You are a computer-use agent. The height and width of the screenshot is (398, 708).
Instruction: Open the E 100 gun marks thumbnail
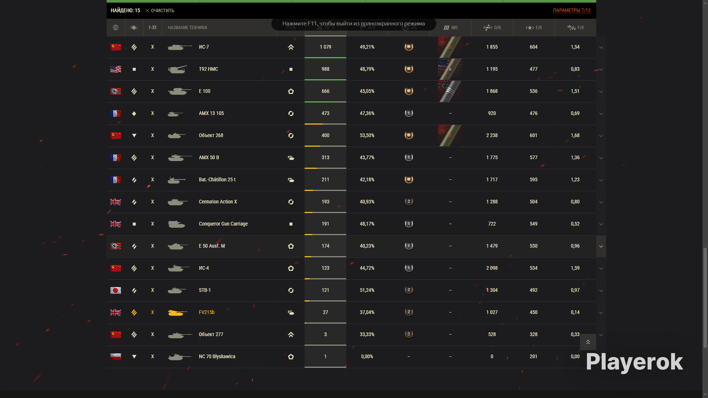[x=450, y=91]
